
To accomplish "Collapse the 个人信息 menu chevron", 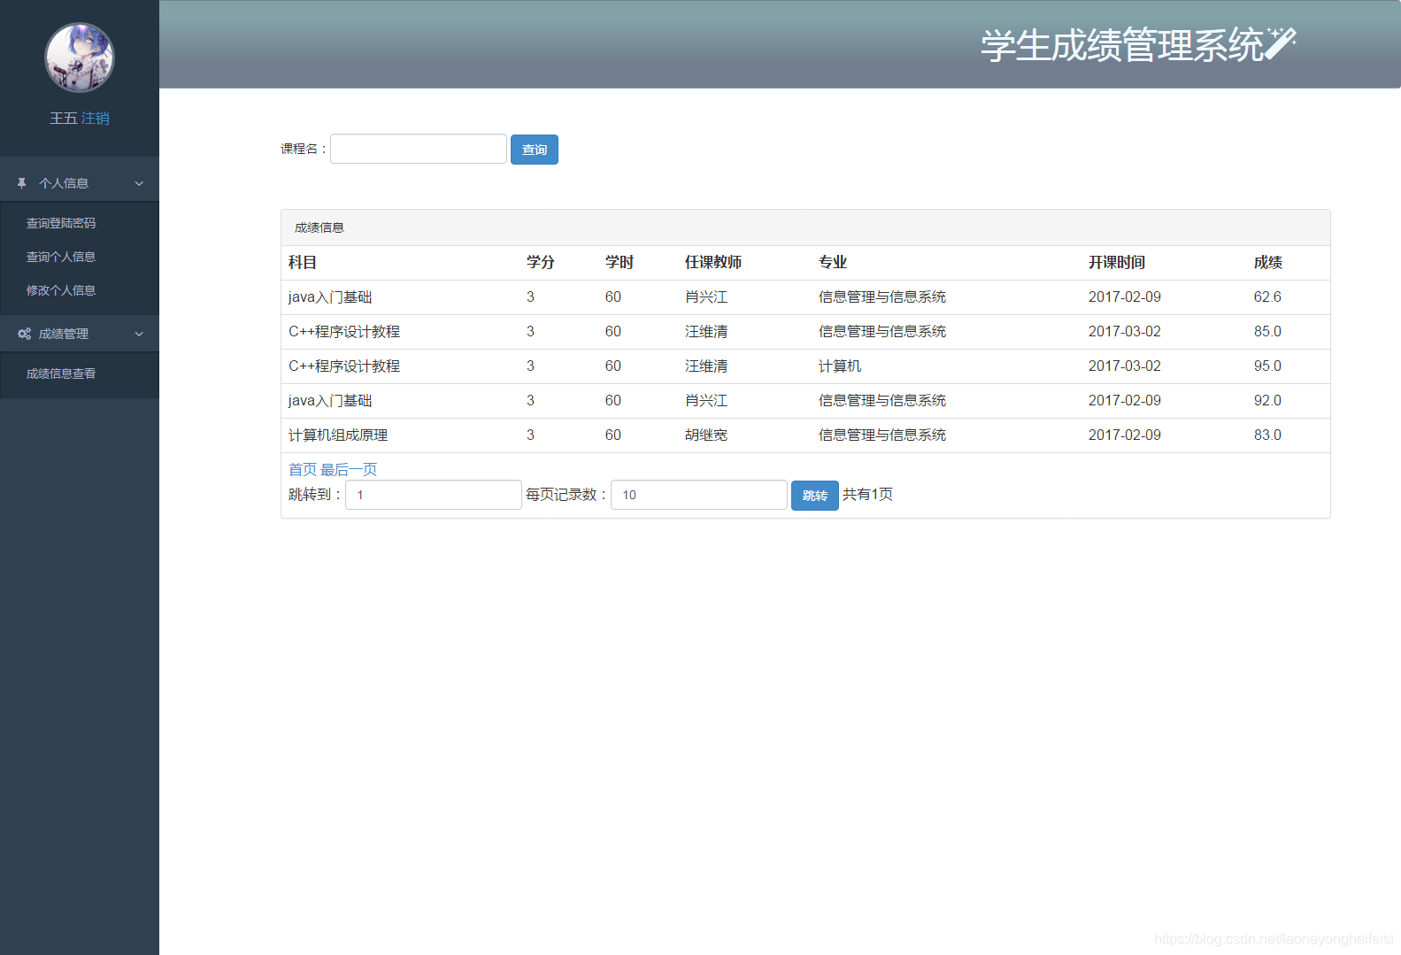I will (x=139, y=183).
